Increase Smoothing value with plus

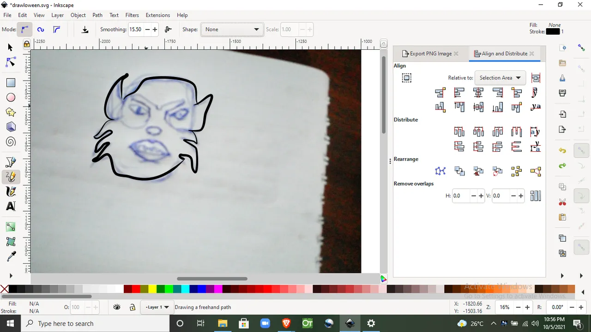155,30
